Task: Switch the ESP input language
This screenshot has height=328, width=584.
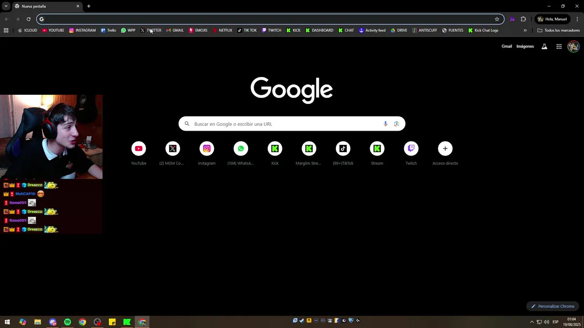Action: pyautogui.click(x=556, y=322)
